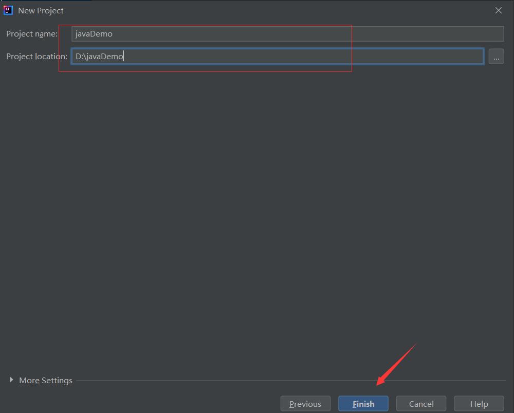This screenshot has height=413, width=514.
Task: Focus the Project location field
Action: point(278,57)
